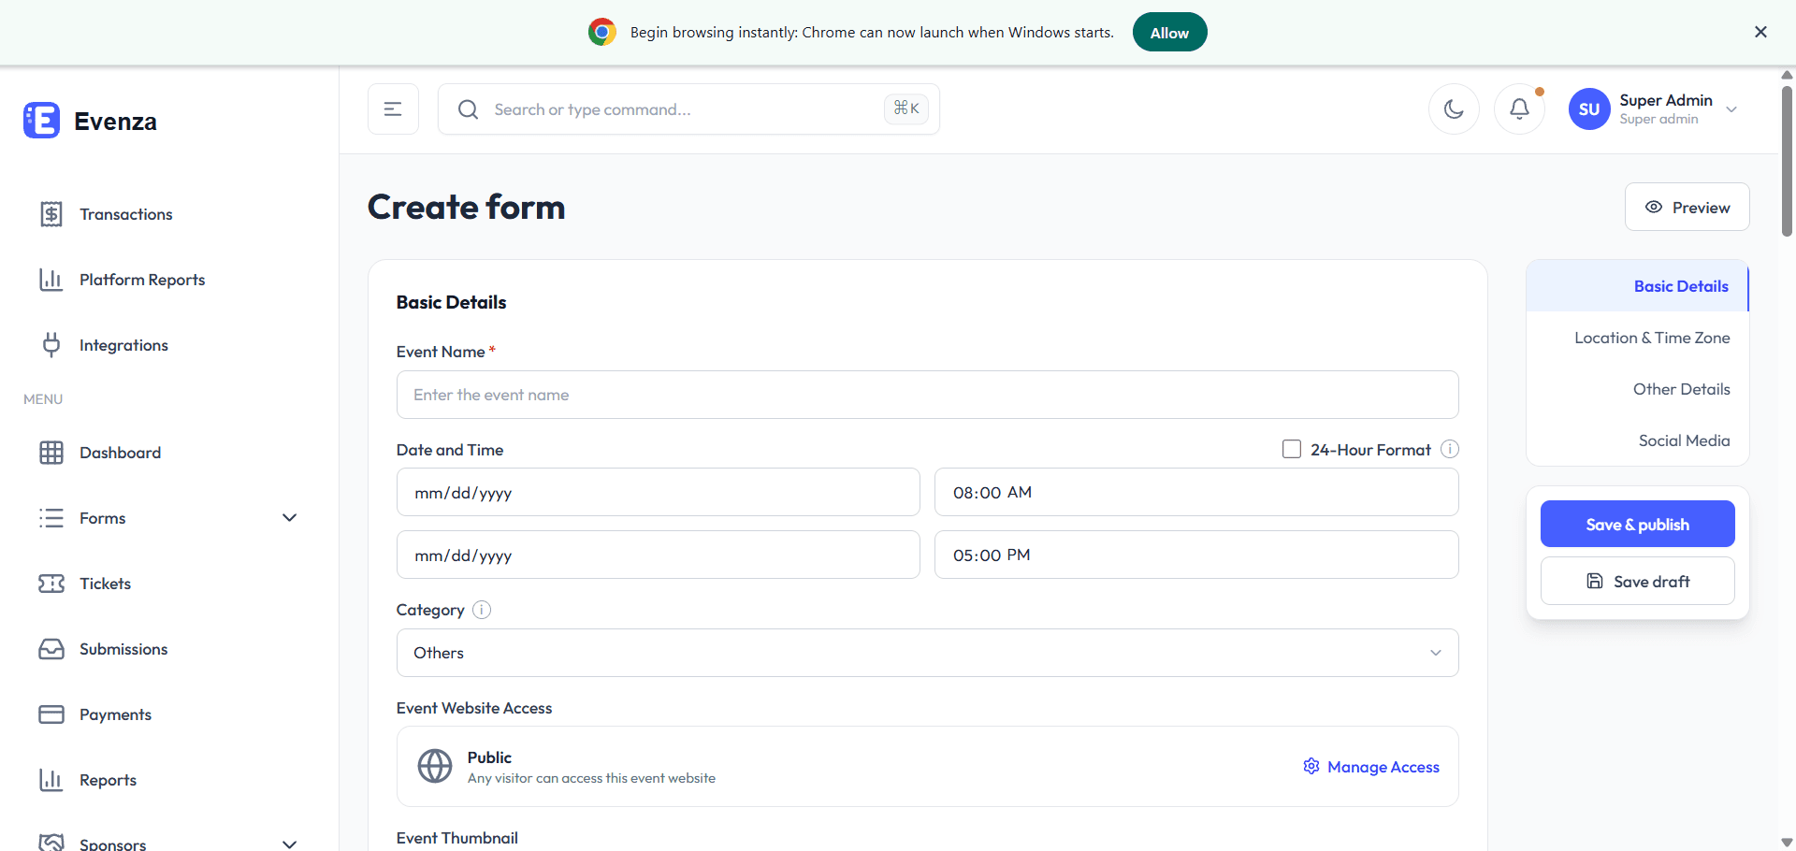The height and width of the screenshot is (851, 1796).
Task: Click the Category info icon
Action: (482, 610)
